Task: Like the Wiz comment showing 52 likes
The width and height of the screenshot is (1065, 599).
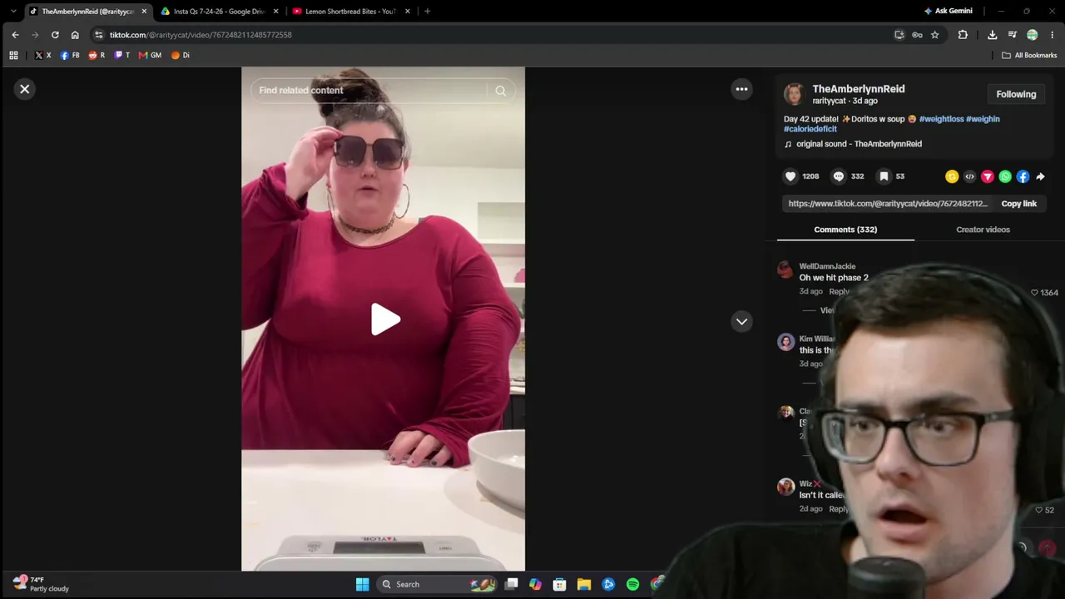Action: (1038, 510)
